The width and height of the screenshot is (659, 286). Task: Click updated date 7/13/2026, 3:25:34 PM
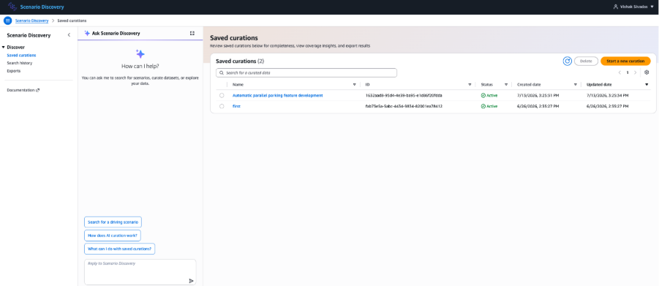pos(608,96)
